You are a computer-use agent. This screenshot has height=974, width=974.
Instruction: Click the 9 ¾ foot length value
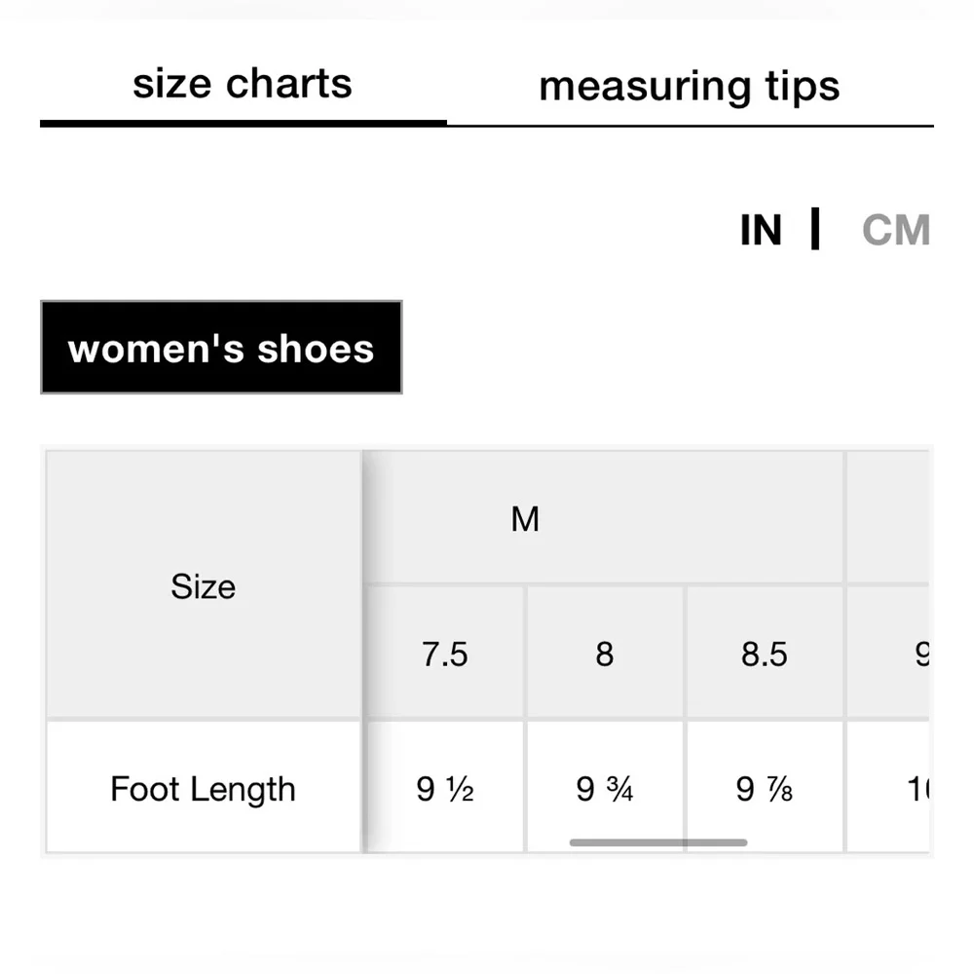click(x=605, y=788)
